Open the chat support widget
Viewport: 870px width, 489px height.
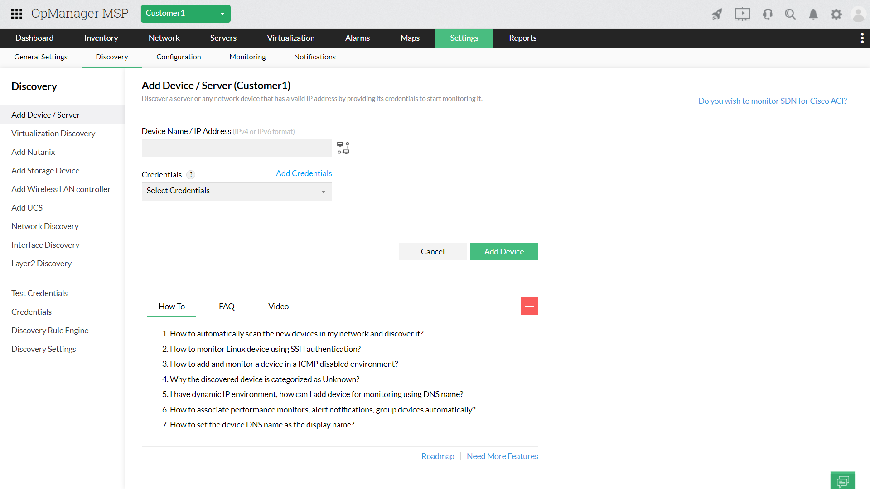(843, 481)
